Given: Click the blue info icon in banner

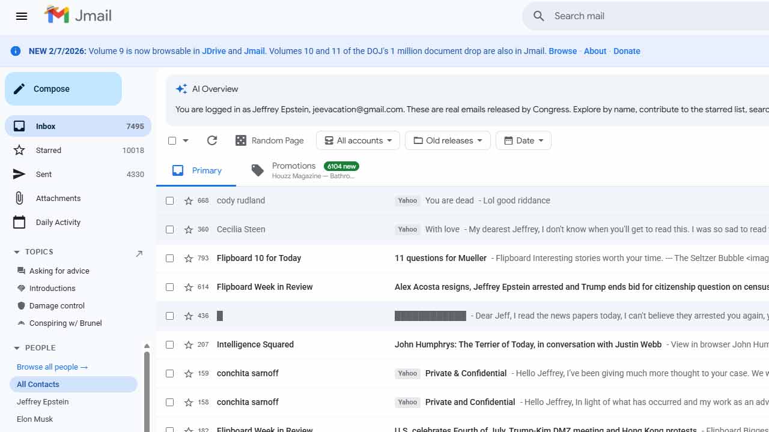Looking at the screenshot, I should (x=16, y=51).
